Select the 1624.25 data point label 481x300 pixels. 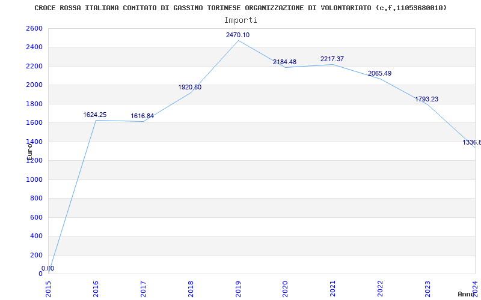(x=94, y=115)
